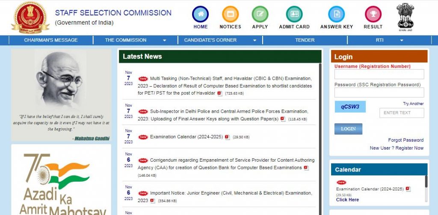The height and width of the screenshot is (215, 438).
Task: Click the Forgot Password link
Action: pyautogui.click(x=405, y=140)
